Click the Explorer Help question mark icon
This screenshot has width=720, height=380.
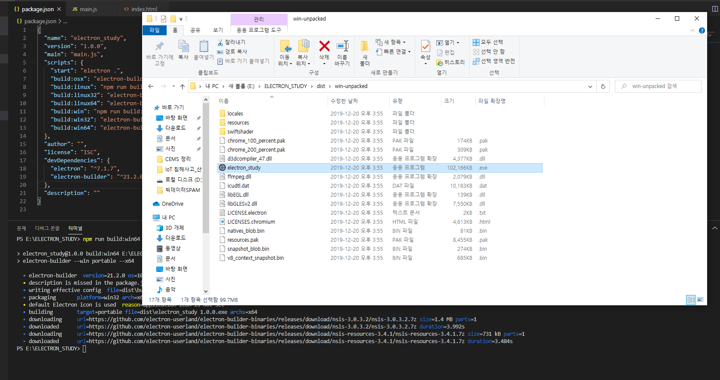click(702, 30)
